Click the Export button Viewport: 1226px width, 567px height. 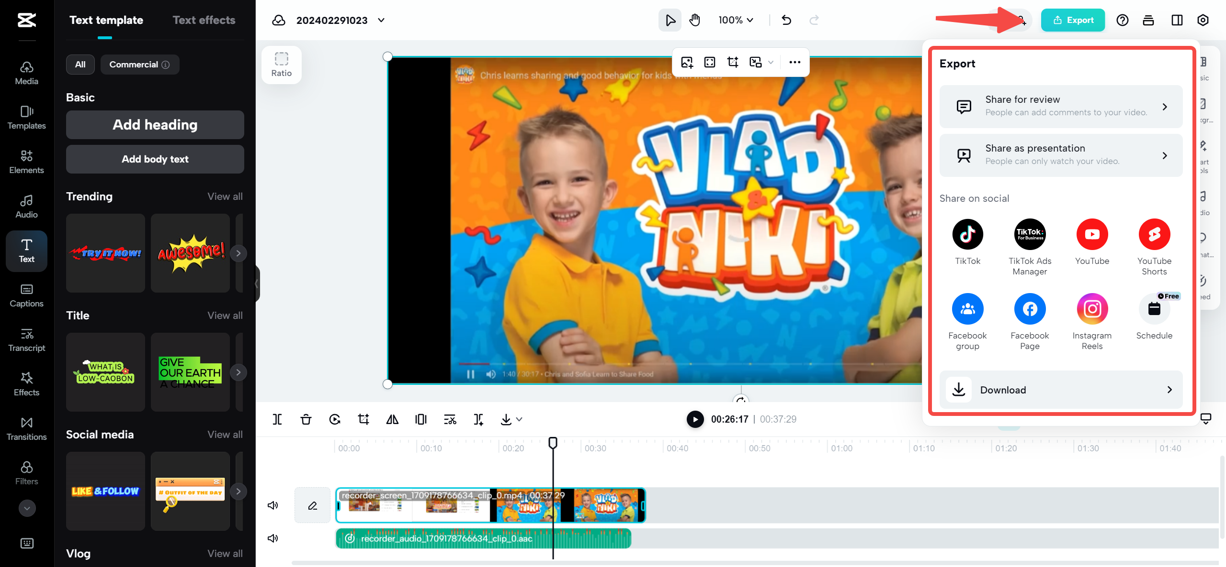pos(1073,20)
